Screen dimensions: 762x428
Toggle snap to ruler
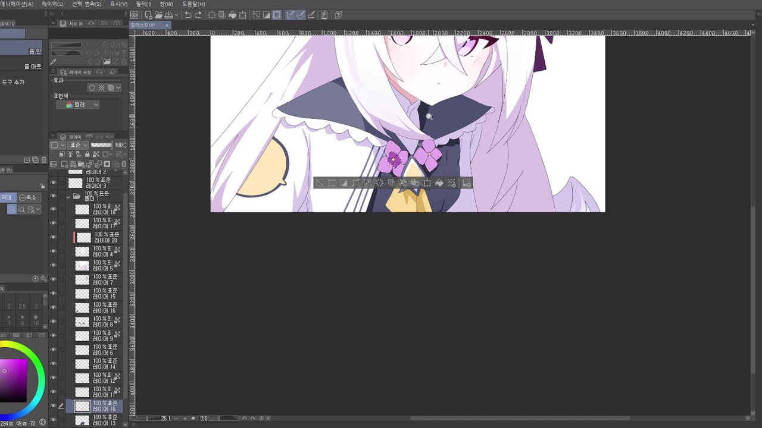pos(291,15)
